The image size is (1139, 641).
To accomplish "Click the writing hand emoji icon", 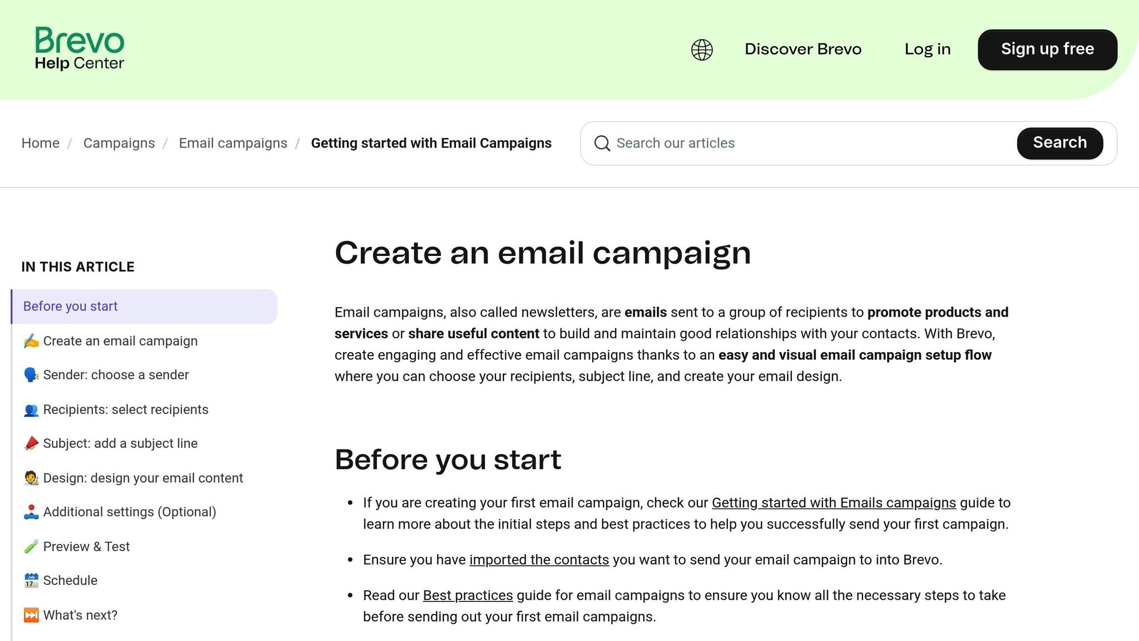I will click(x=31, y=341).
